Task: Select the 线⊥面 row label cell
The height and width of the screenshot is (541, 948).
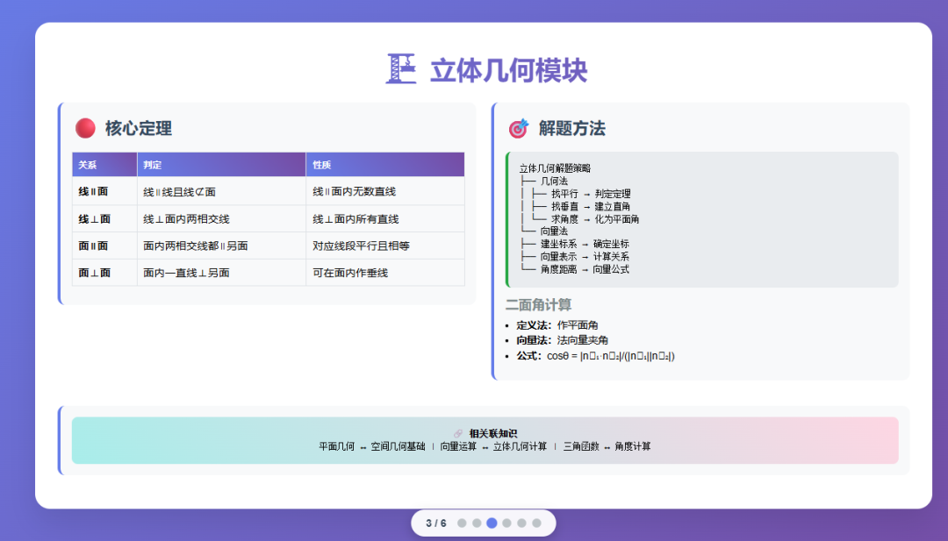Action: point(104,218)
